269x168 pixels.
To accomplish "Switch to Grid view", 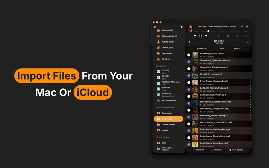I will click(x=237, y=48).
